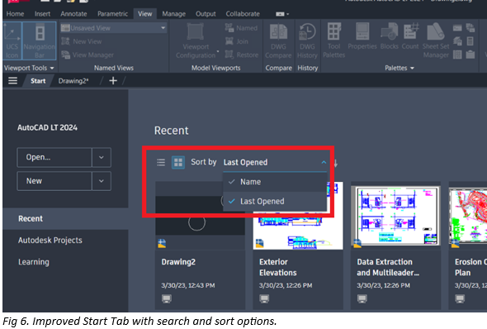Switch to the Start file tab
Image resolution: width=487 pixels, height=329 pixels.
(x=38, y=81)
